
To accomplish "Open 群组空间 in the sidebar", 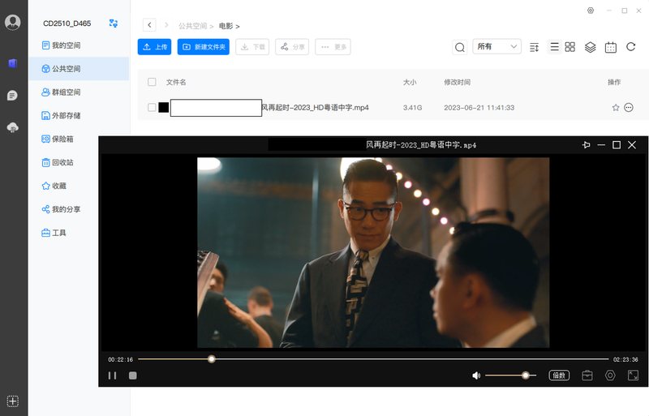I will tap(79, 92).
